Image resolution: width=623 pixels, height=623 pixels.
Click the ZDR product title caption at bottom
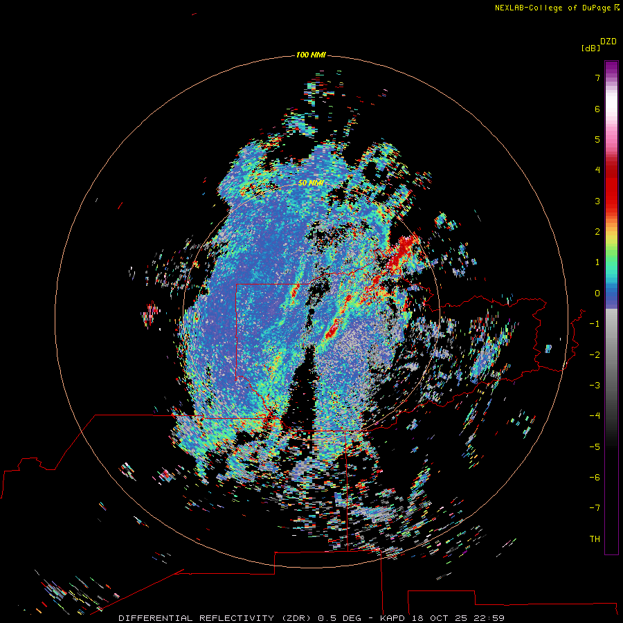311,618
